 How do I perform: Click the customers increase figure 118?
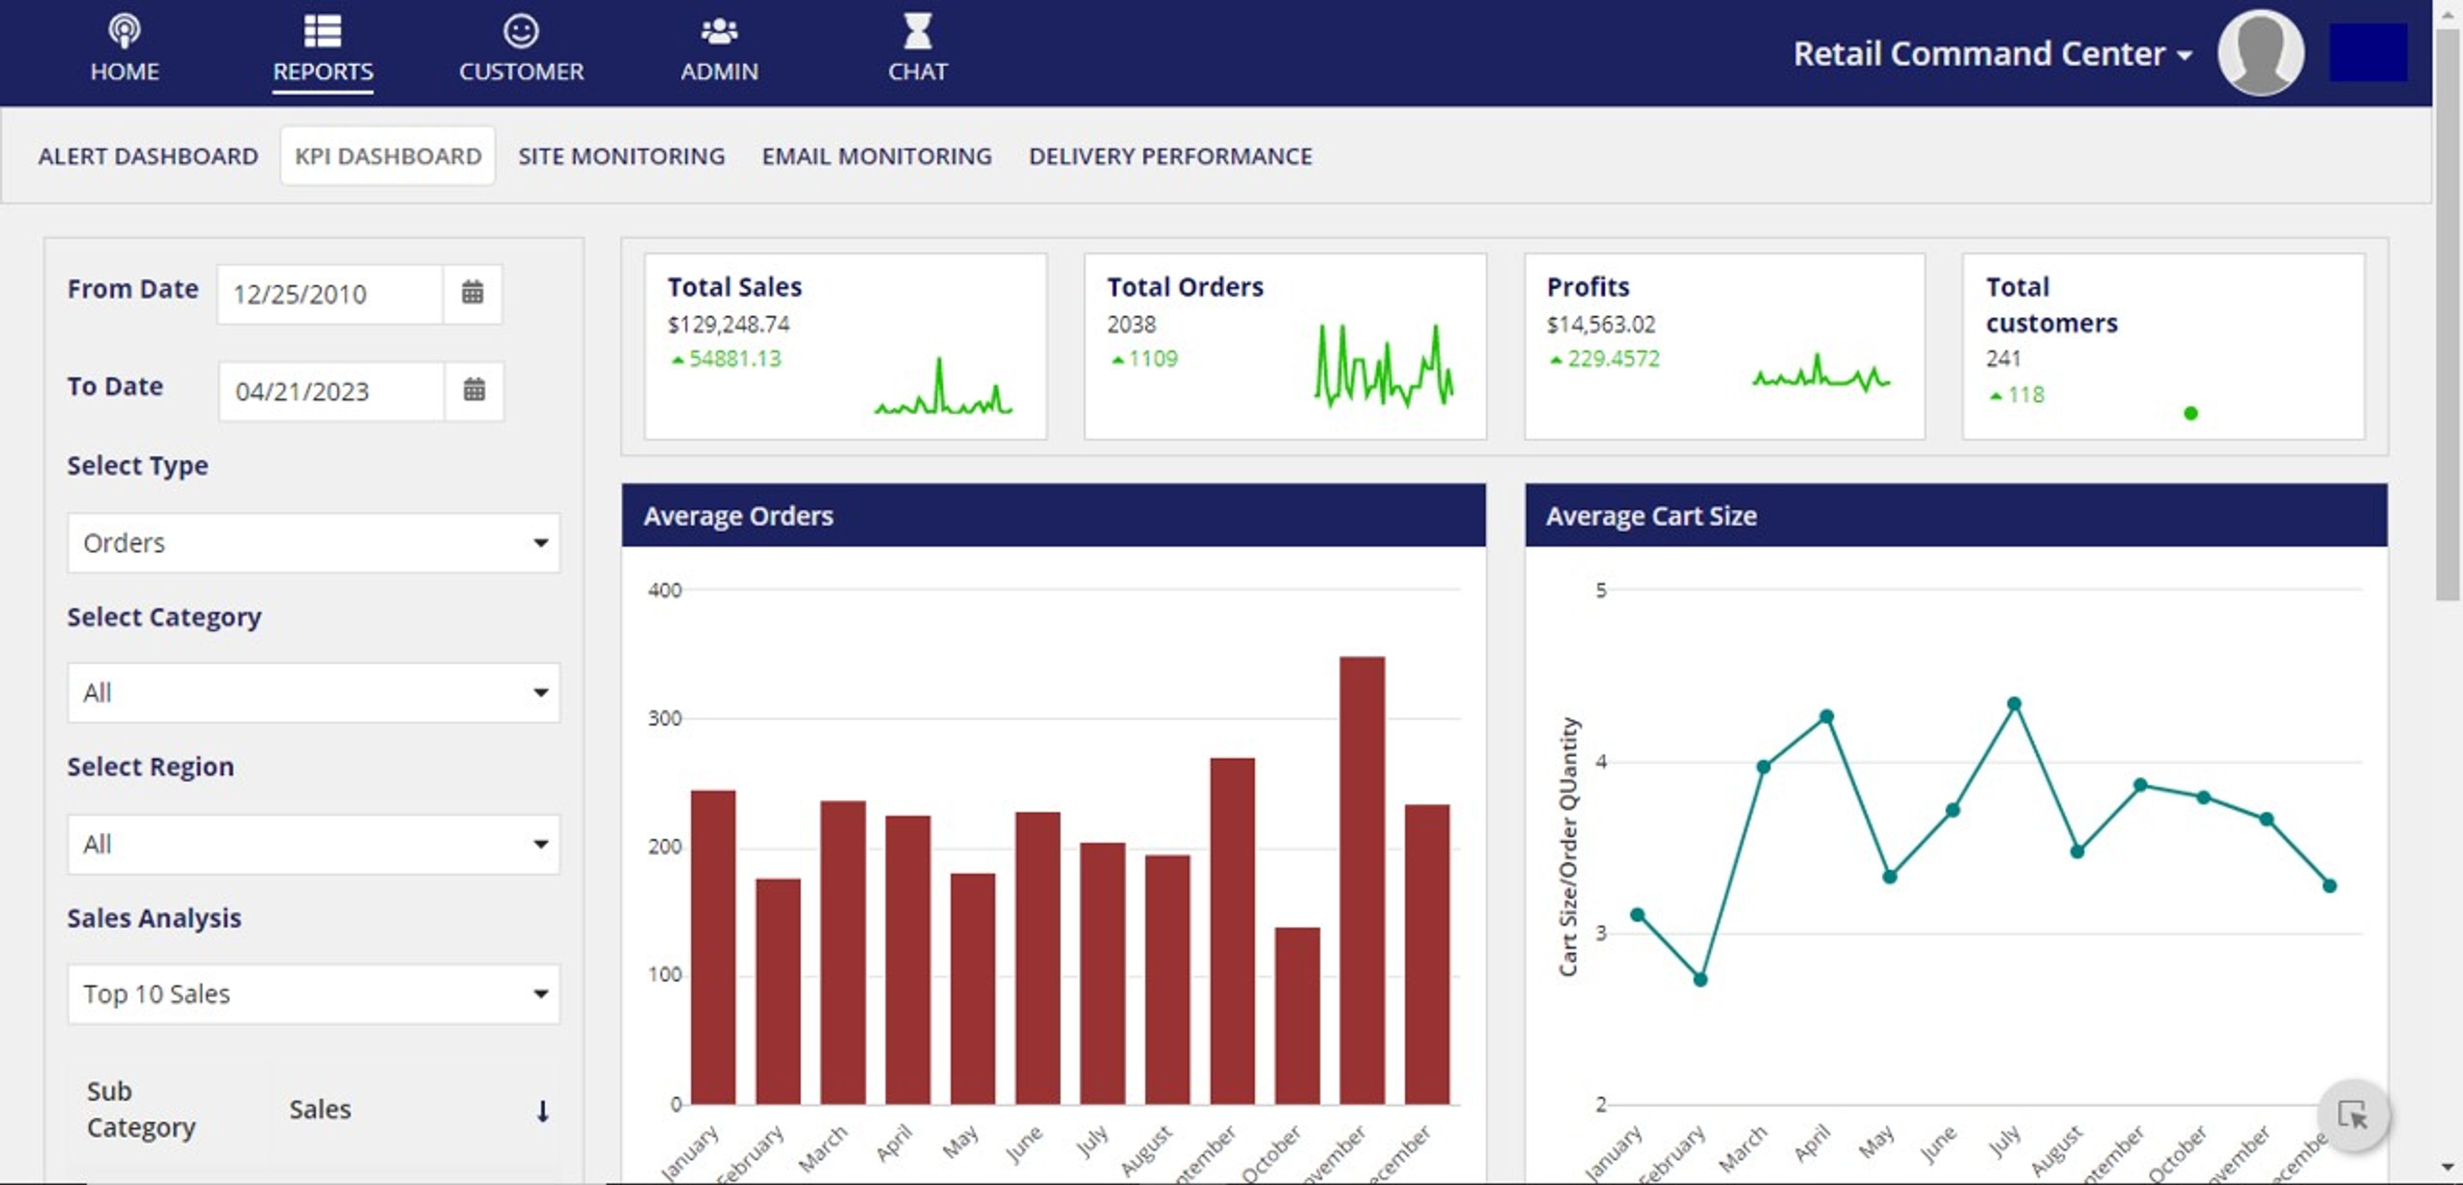pyautogui.click(x=2025, y=394)
